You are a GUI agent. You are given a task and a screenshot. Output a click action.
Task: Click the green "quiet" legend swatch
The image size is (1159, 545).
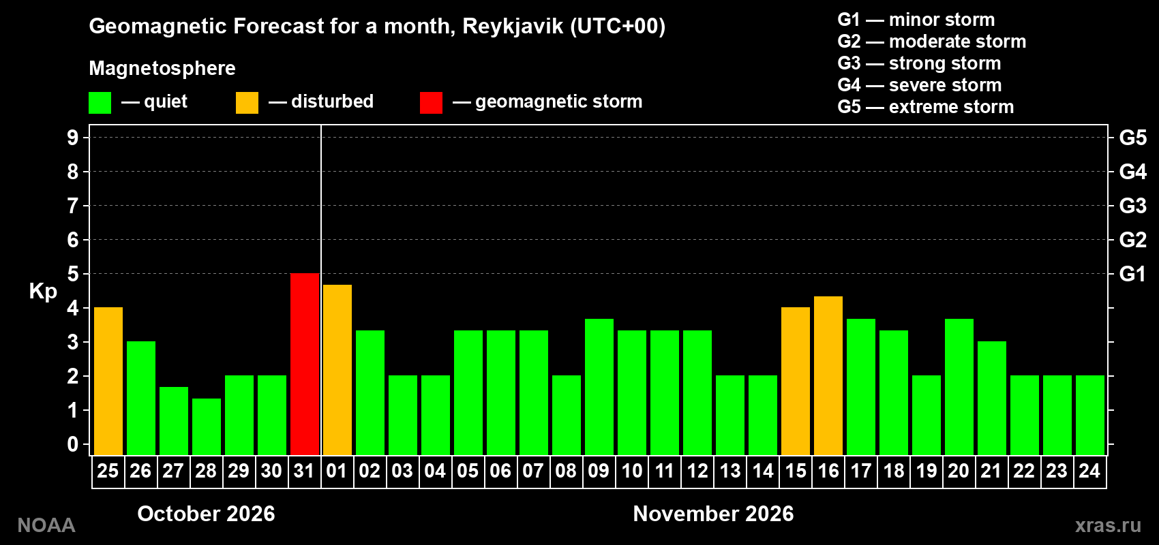[x=100, y=103]
